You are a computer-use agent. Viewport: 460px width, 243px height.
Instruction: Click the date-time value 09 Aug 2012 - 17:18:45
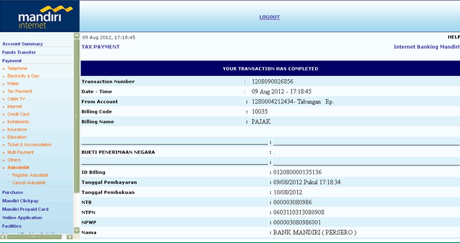281,91
